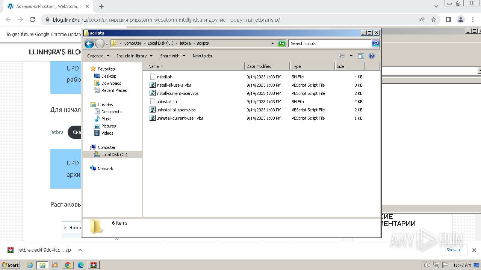Bookmark this page with star icon

(434, 20)
